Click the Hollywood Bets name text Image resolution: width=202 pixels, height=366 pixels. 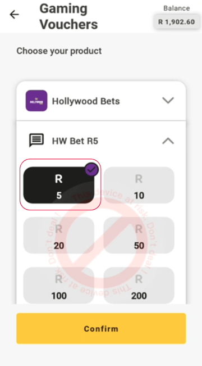[86, 101]
